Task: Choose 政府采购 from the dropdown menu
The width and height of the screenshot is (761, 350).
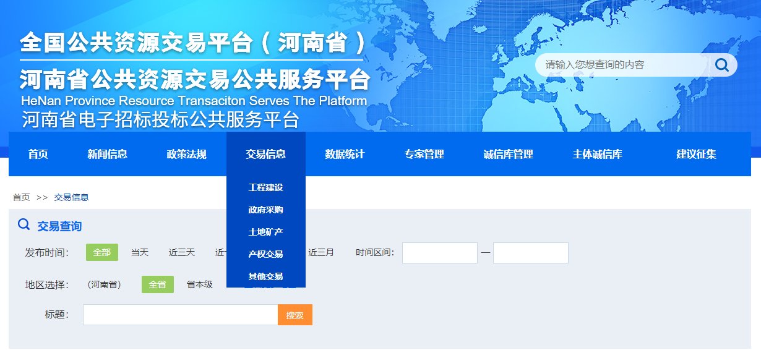Action: 266,210
